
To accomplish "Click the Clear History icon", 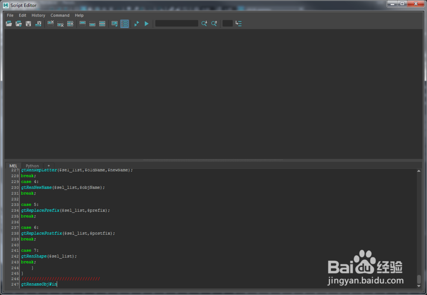I will [x=51, y=24].
